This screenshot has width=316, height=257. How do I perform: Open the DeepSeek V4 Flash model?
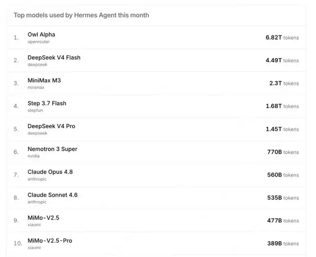pyautogui.click(x=54, y=58)
